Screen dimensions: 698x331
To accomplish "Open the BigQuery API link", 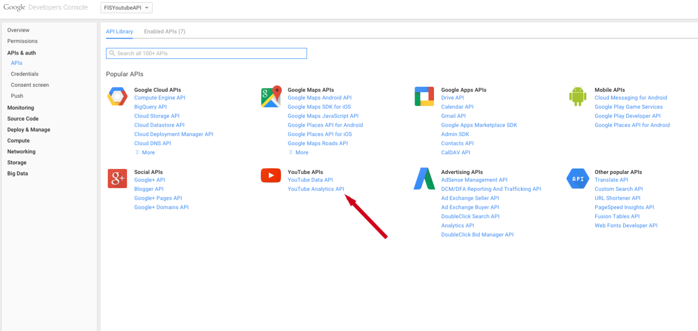I will click(x=151, y=107).
